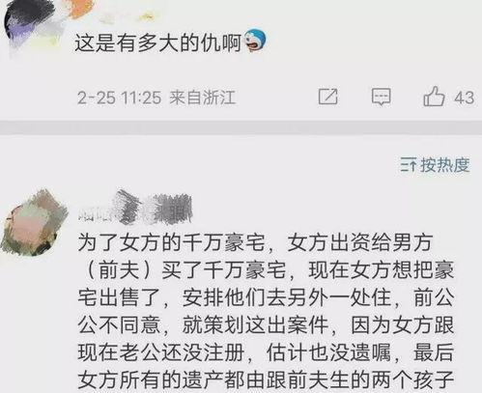Tap the line starting 女方所有的遗产
Image resolution: width=482 pixels, height=393 pixels.
coord(266,380)
